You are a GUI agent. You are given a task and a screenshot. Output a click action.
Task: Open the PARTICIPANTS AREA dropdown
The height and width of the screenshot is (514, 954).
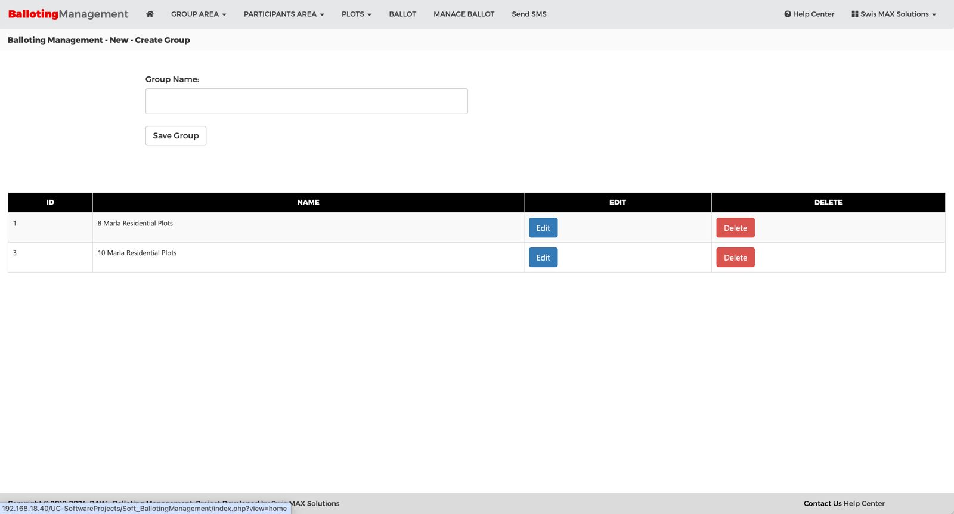click(284, 14)
